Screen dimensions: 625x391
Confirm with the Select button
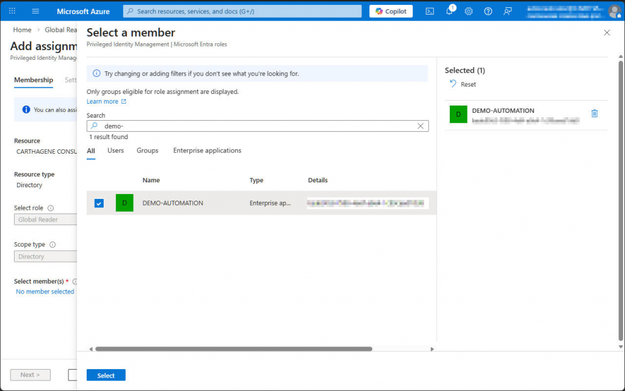[106, 375]
